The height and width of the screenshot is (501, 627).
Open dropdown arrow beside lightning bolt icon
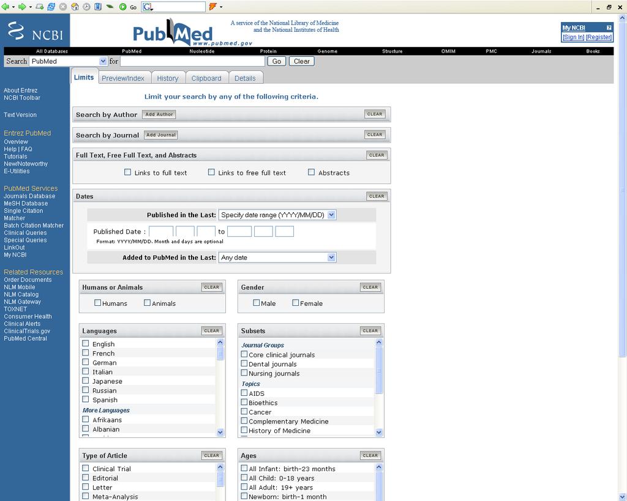(220, 7)
